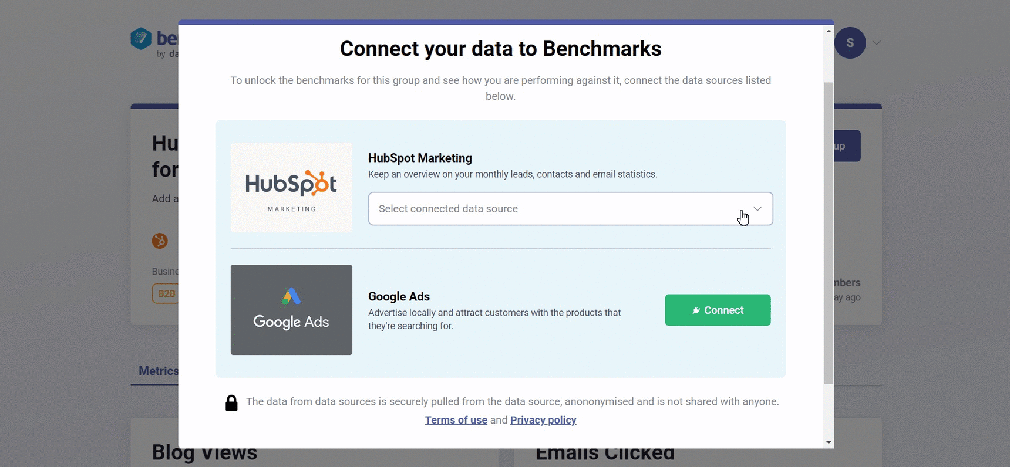Open the account menu via the avatar chevron

coord(877,42)
